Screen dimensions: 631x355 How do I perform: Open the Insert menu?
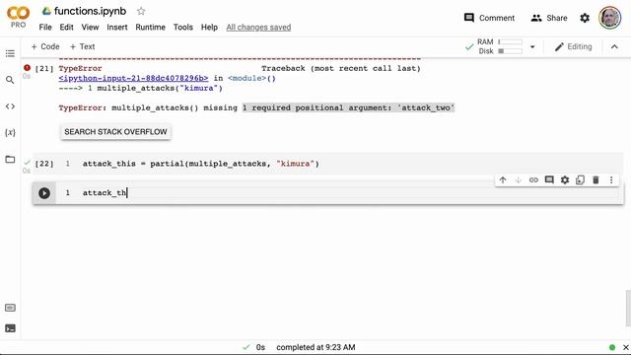(116, 27)
